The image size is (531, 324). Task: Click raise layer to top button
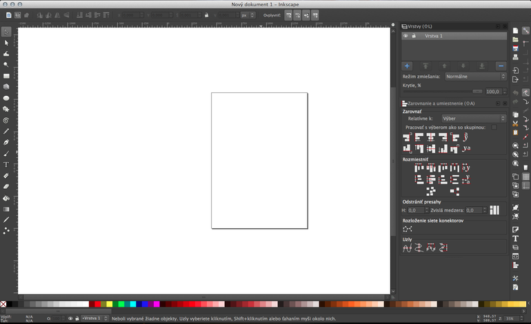point(425,66)
